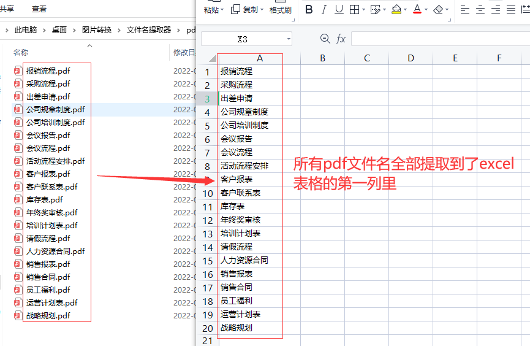Select file 采购流程.pdf in Explorer

click(x=48, y=84)
